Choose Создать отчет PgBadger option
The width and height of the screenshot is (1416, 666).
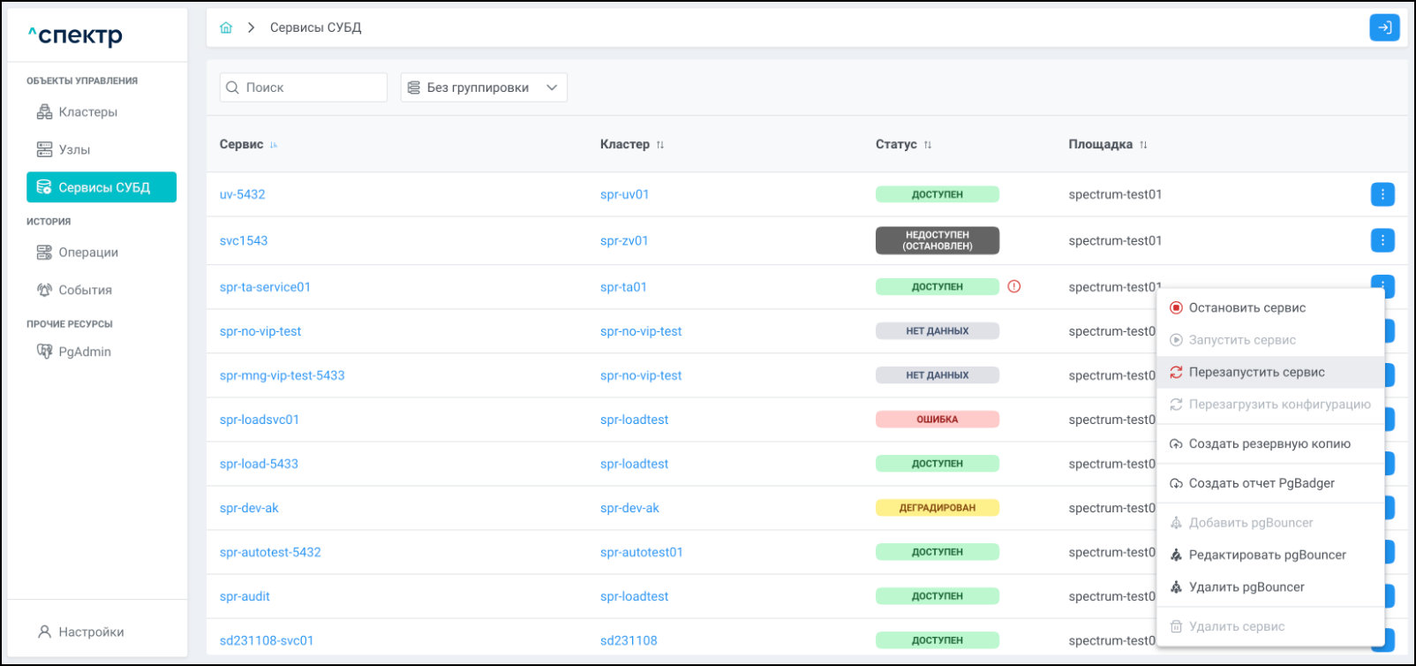point(1261,483)
